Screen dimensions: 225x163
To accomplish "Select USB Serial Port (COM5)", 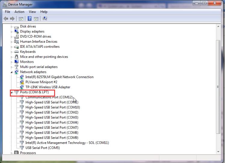I will click(x=42, y=148).
